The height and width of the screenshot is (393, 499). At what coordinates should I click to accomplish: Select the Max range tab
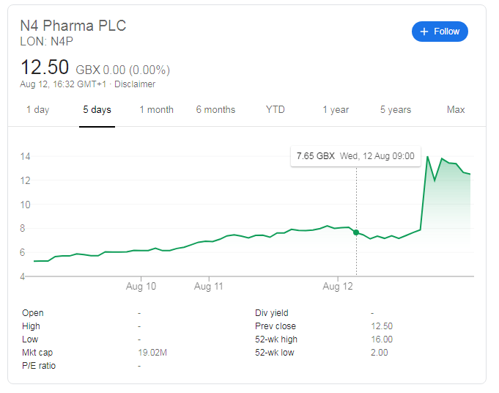coord(456,110)
